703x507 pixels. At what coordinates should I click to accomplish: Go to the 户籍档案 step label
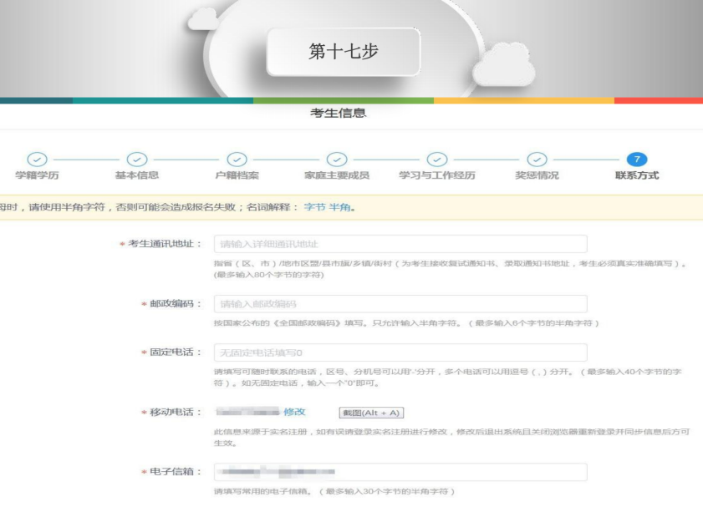point(237,175)
